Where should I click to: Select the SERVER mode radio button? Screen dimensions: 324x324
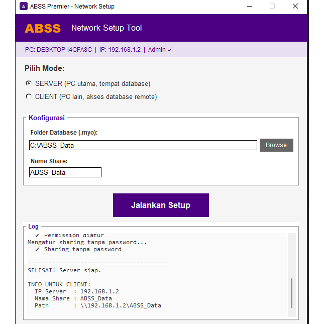click(29, 83)
